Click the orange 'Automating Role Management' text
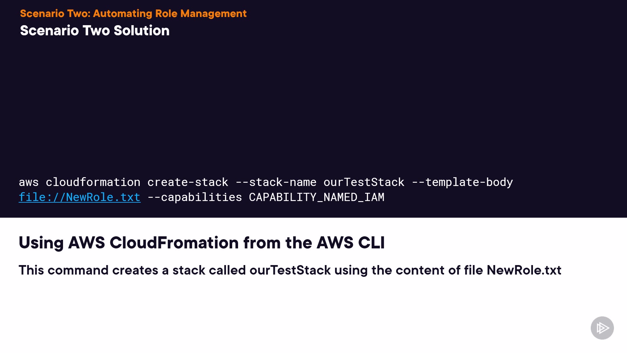This screenshot has width=627, height=353. click(x=169, y=13)
